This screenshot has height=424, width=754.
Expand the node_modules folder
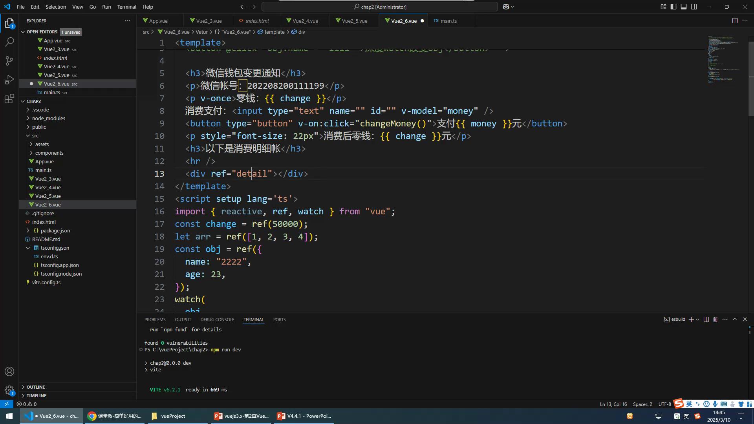(x=48, y=118)
